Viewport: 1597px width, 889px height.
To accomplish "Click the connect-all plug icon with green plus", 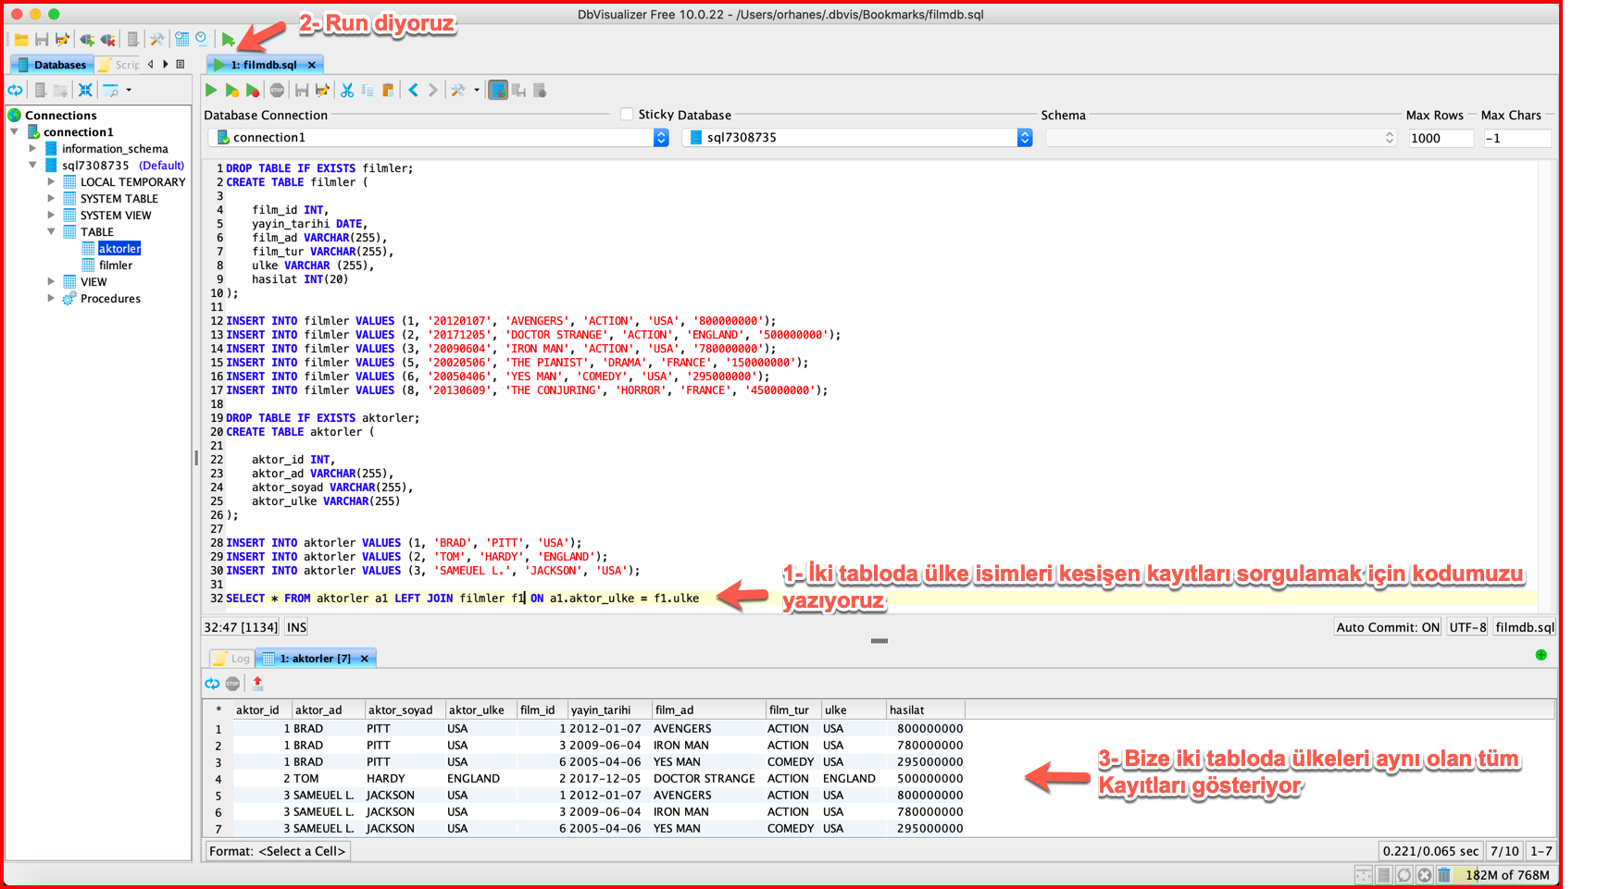I will (87, 40).
